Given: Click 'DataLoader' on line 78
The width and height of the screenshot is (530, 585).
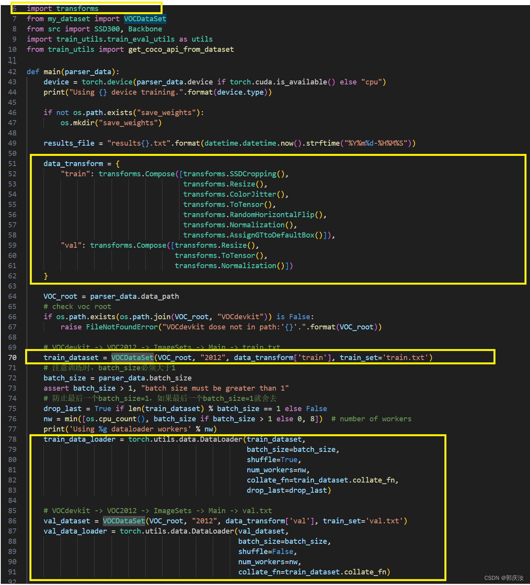Looking at the screenshot, I should coord(221,439).
